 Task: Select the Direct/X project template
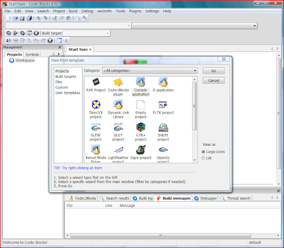pos(96,109)
